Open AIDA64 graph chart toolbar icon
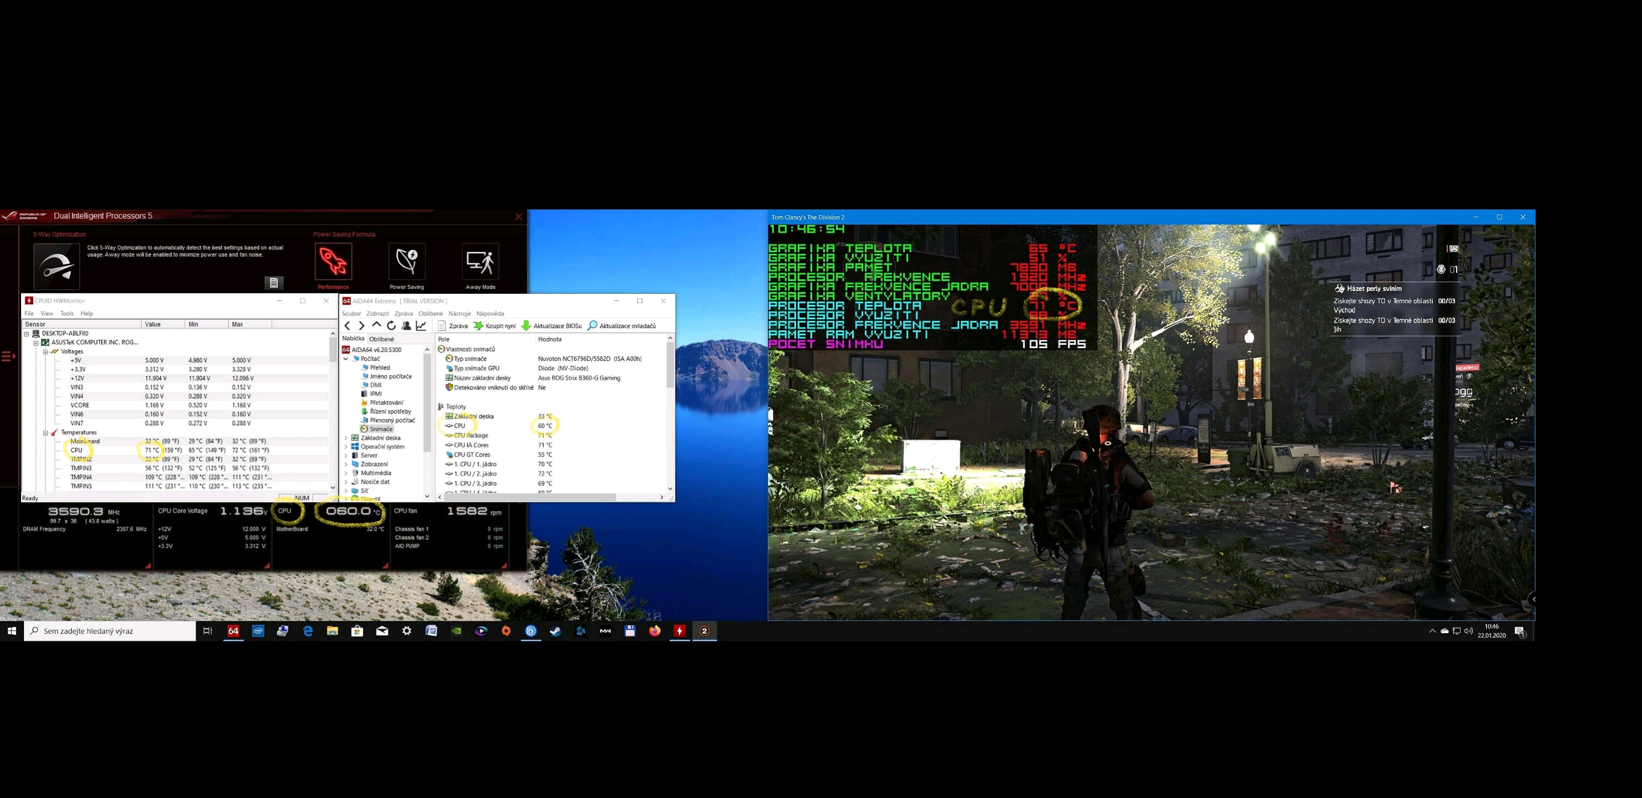Screen dimensions: 1642x798 pos(422,325)
